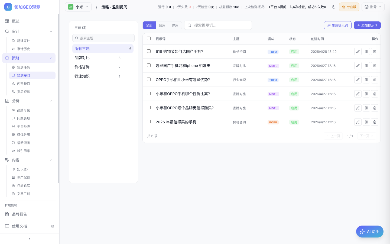Edit the OPPO手机相比小米 prompt
The width and height of the screenshot is (390, 244).
(x=358, y=80)
